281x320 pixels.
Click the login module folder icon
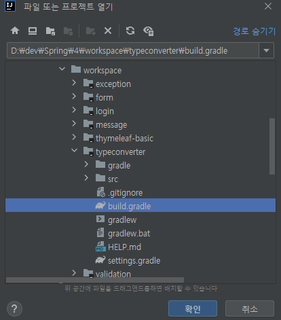point(88,111)
